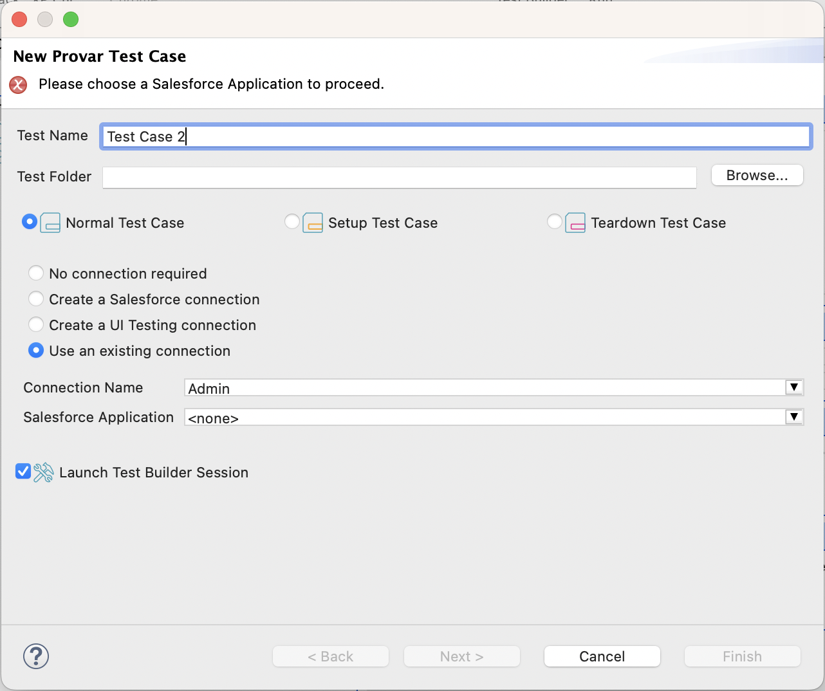Click the Teardown Test Case icon
Viewport: 825px width, 691px height.
(576, 222)
